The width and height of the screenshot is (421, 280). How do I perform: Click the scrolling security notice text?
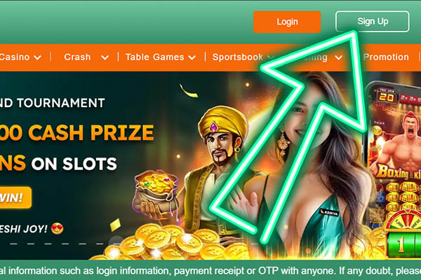(x=210, y=271)
